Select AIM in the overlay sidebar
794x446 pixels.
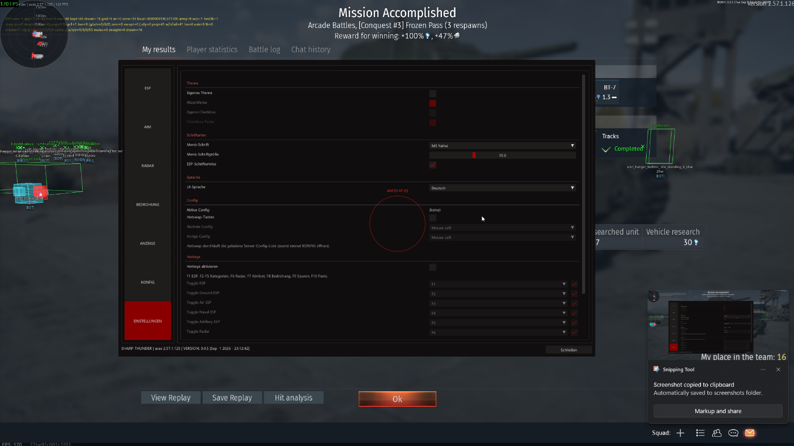[148, 127]
